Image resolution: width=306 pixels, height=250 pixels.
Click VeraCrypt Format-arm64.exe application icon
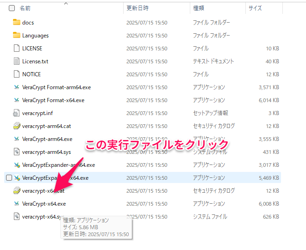17,87
